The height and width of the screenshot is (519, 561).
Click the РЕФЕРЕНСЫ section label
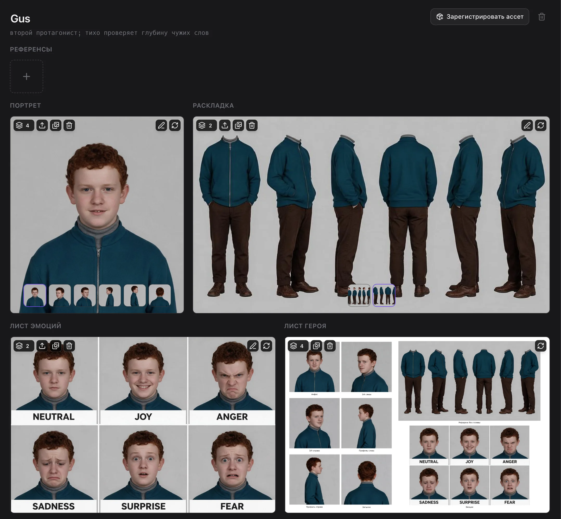coord(31,49)
